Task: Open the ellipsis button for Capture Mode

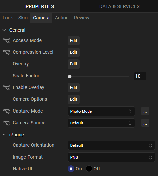Action: [145, 111]
